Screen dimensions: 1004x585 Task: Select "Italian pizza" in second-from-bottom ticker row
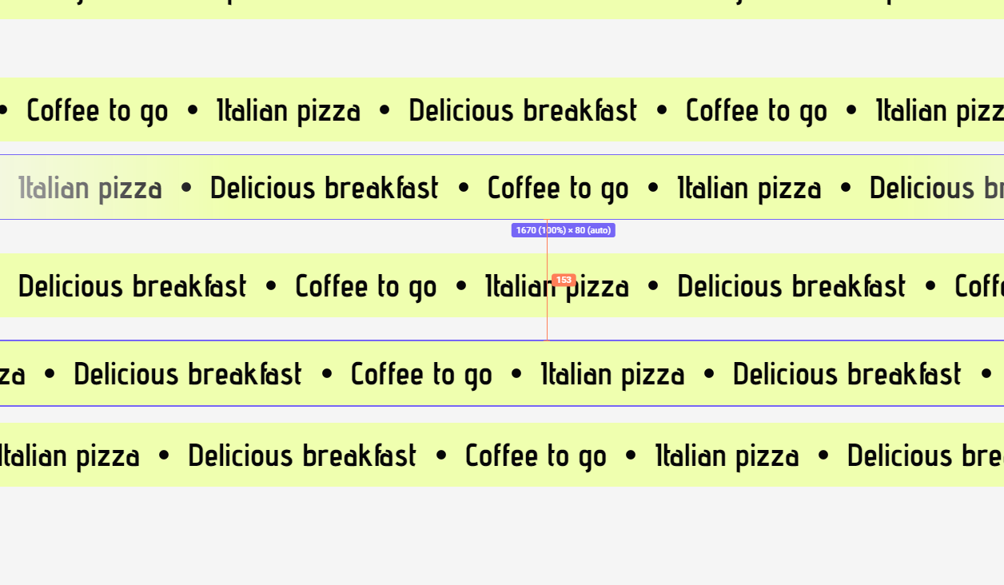click(x=612, y=374)
